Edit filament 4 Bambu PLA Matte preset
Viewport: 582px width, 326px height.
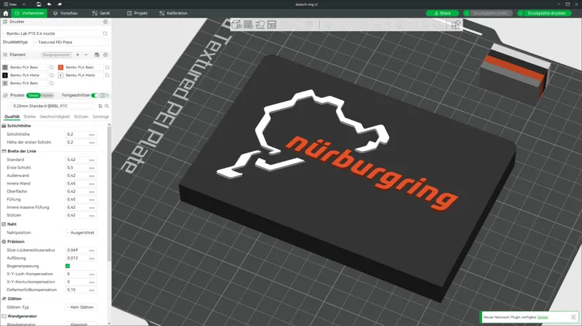[107, 76]
